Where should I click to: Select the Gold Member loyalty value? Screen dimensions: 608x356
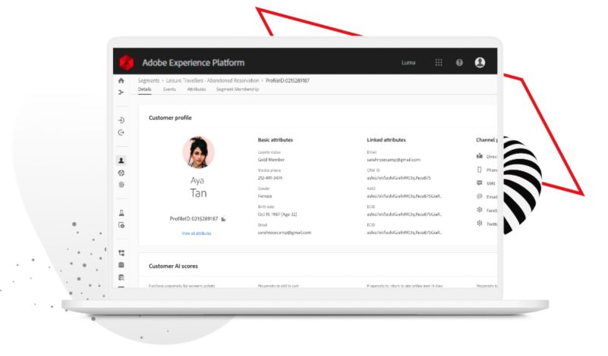pyautogui.click(x=271, y=160)
